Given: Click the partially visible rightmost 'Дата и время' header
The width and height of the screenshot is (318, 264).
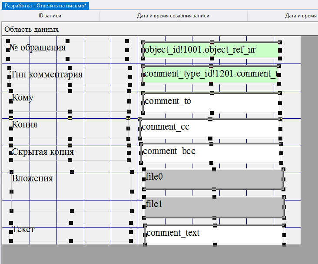Looking at the screenshot, I should tap(301, 16).
